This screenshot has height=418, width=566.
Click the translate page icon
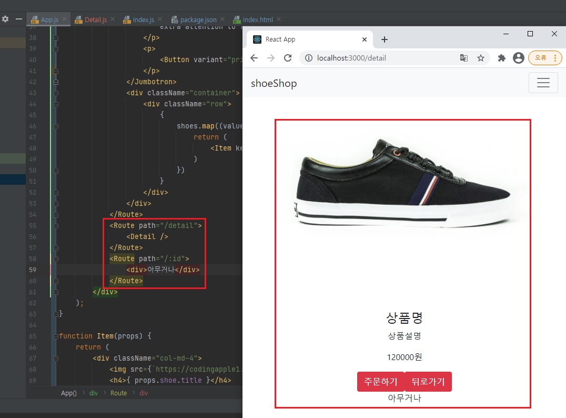click(x=464, y=58)
